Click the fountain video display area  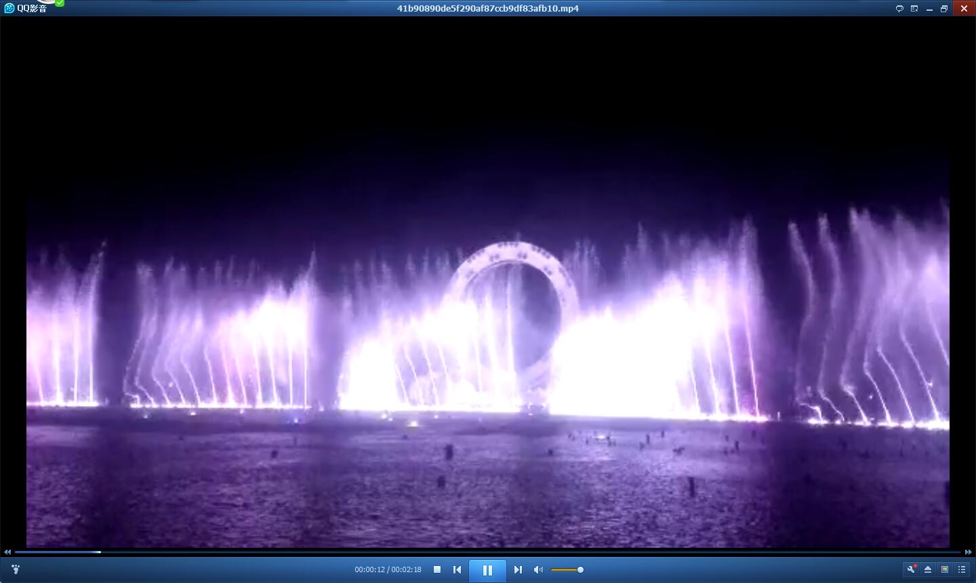pyautogui.click(x=488, y=305)
